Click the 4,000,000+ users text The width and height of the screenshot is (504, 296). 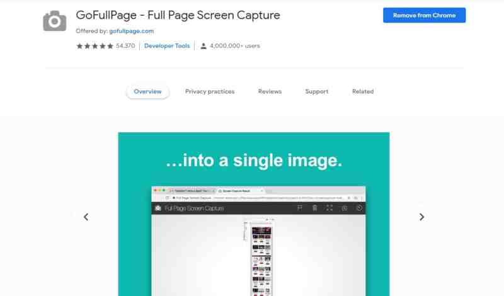(x=234, y=46)
